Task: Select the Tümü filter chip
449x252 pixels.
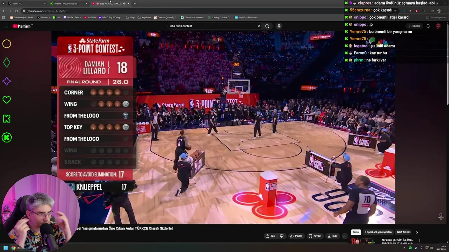Action: (356, 232)
